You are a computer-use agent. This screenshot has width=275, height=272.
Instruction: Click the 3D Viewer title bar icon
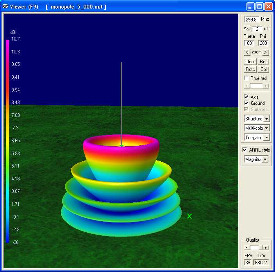coord(5,7)
